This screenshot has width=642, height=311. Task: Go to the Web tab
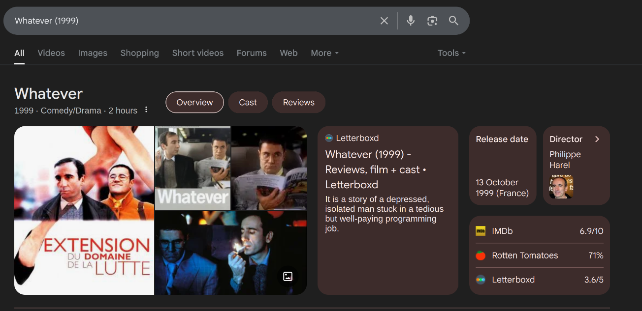(289, 53)
